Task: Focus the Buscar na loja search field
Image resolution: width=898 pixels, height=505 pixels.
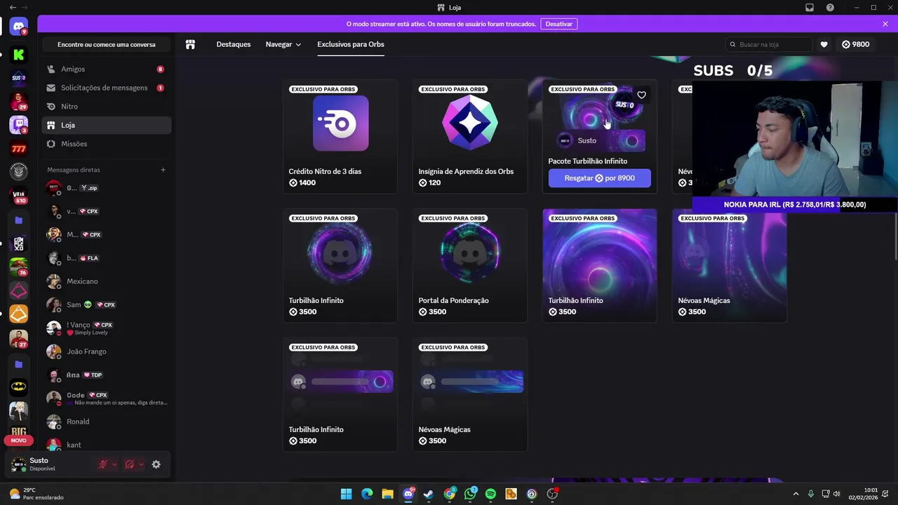Action: (769, 44)
